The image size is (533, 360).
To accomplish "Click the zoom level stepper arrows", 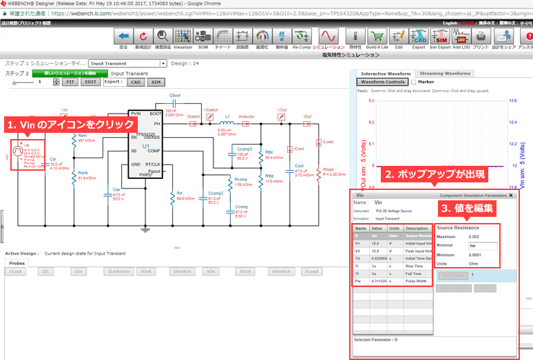I will pyautogui.click(x=56, y=82).
